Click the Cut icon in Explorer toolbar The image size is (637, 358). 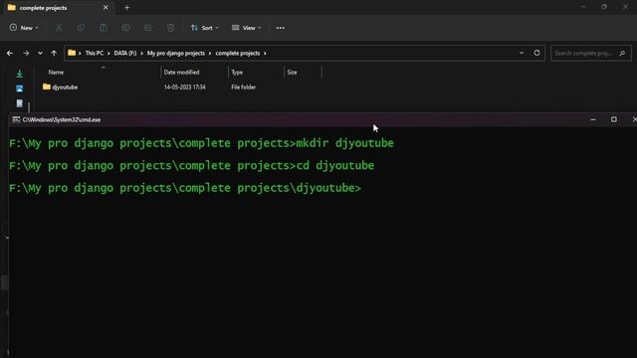[x=59, y=28]
